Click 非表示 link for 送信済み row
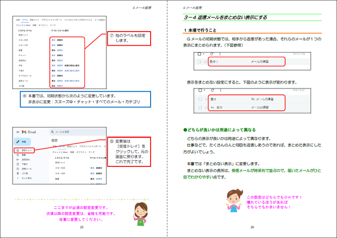This screenshot has height=238, width=337. pyautogui.click(x=60, y=61)
